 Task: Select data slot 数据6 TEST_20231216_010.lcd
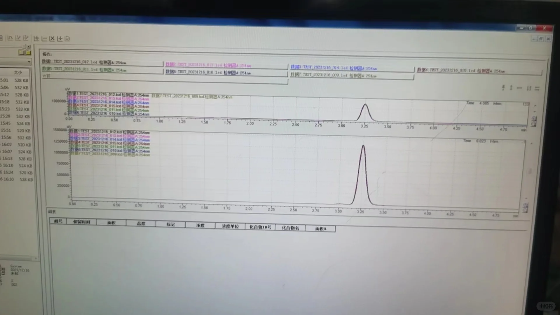pyautogui.click(x=226, y=73)
